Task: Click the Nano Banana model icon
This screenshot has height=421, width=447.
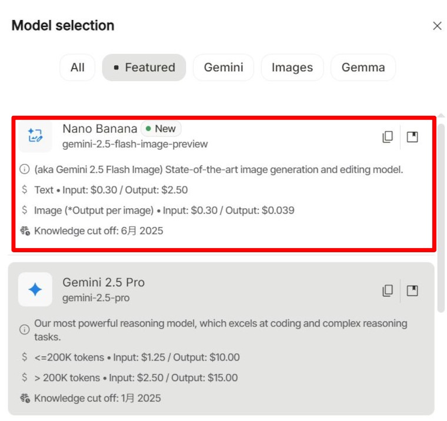Action: point(35,136)
